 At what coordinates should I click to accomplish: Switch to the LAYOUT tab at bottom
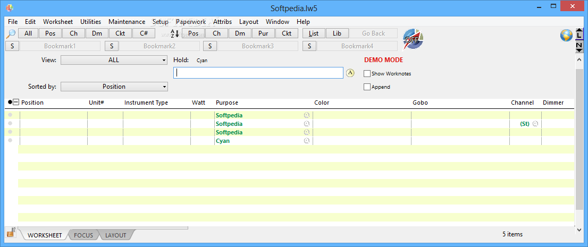pos(115,235)
